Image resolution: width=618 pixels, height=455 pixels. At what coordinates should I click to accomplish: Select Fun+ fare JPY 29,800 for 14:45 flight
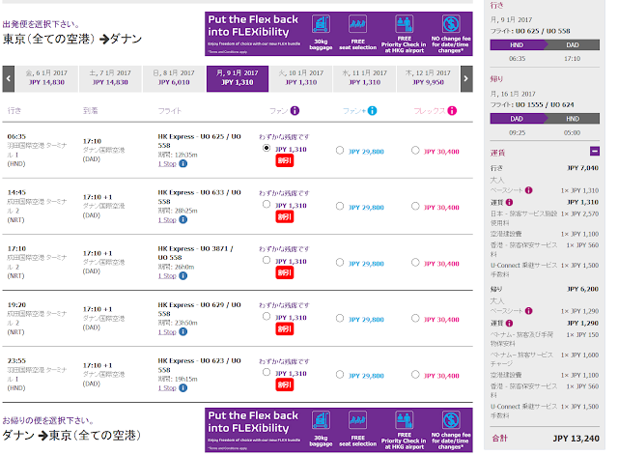[340, 206]
